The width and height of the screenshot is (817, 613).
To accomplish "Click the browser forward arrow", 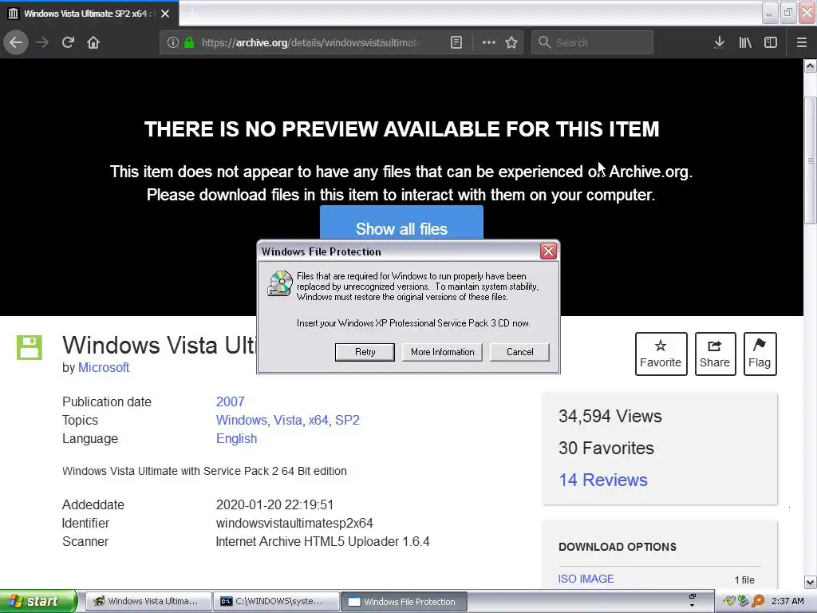I will point(42,42).
